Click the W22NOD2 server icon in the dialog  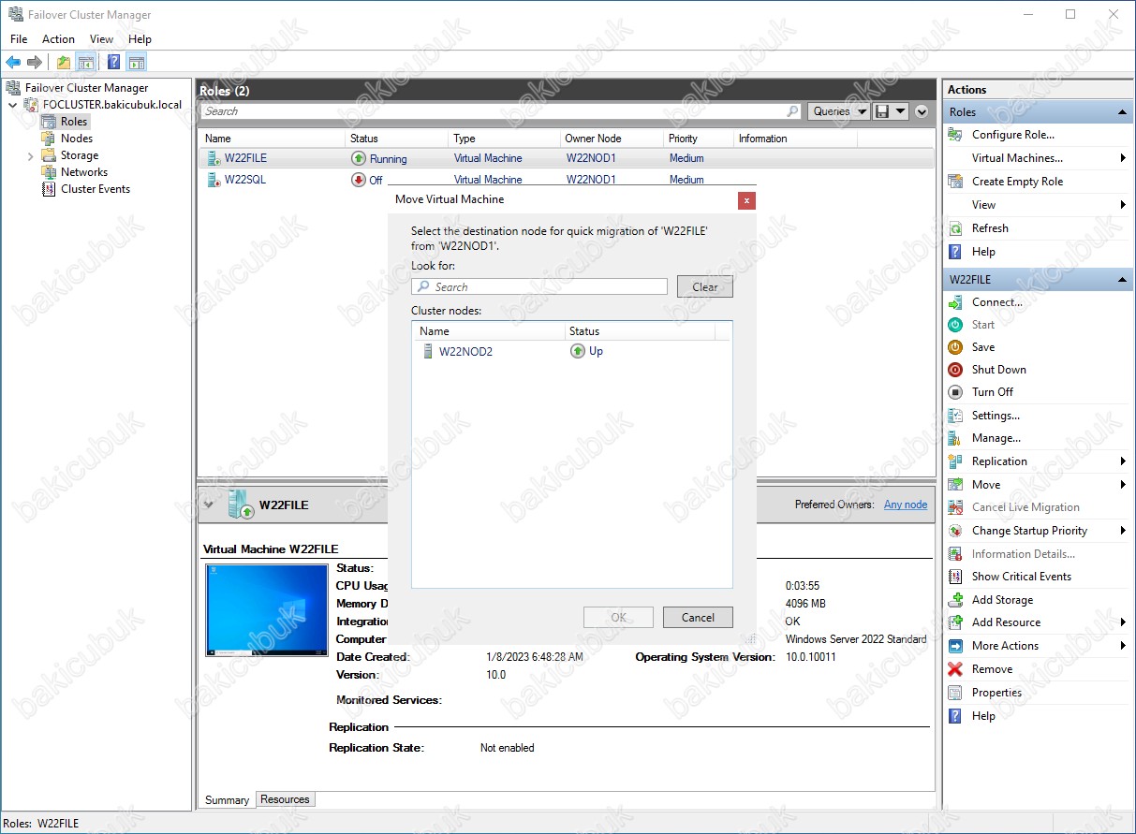(426, 352)
